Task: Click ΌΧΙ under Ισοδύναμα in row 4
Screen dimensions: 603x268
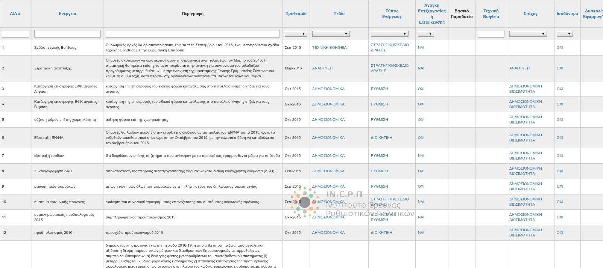Action: [x=560, y=104]
